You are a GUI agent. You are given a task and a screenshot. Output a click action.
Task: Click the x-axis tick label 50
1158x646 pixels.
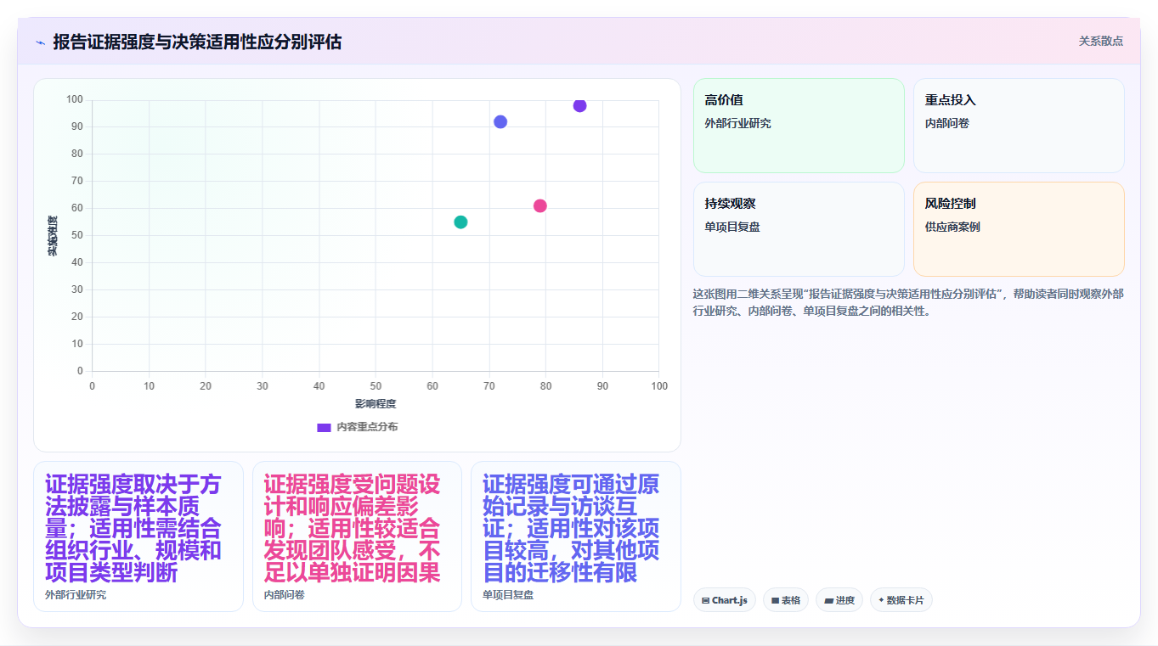376,386
